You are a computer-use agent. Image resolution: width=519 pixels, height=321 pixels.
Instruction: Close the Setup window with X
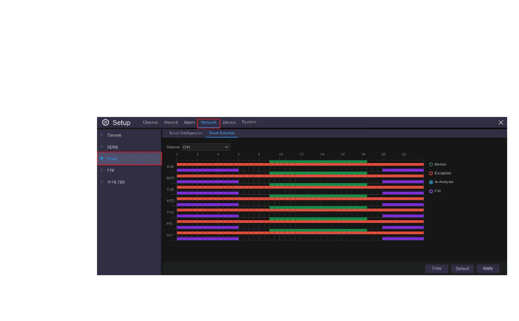click(501, 123)
